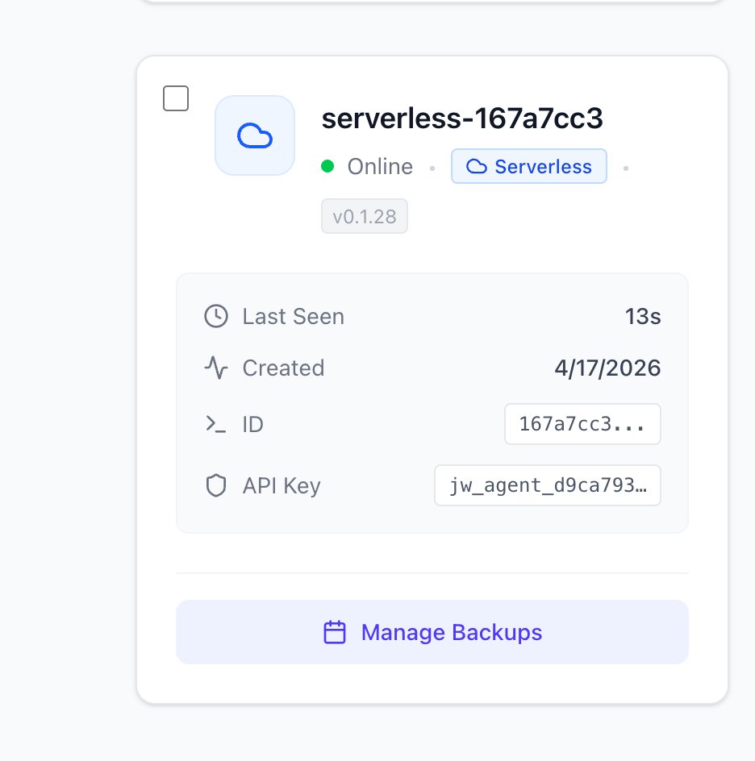Select the API Key label
The height and width of the screenshot is (761, 755).
click(282, 485)
